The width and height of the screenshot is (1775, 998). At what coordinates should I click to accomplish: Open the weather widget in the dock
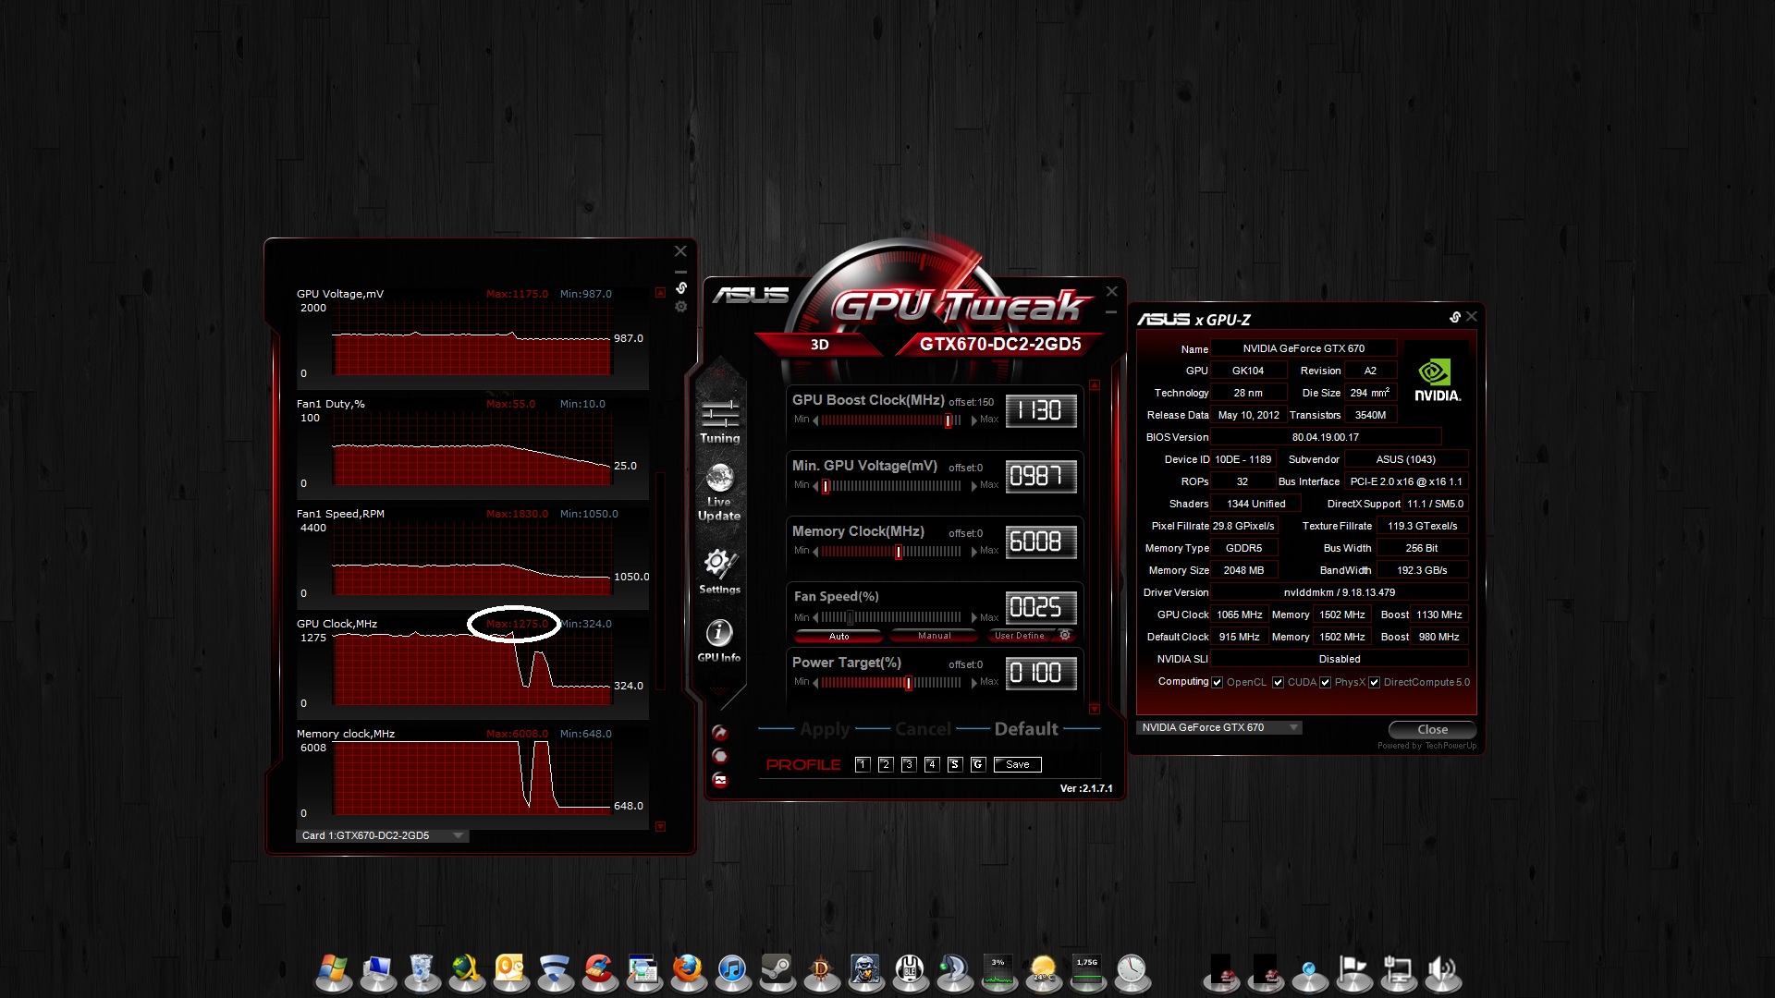1043,971
